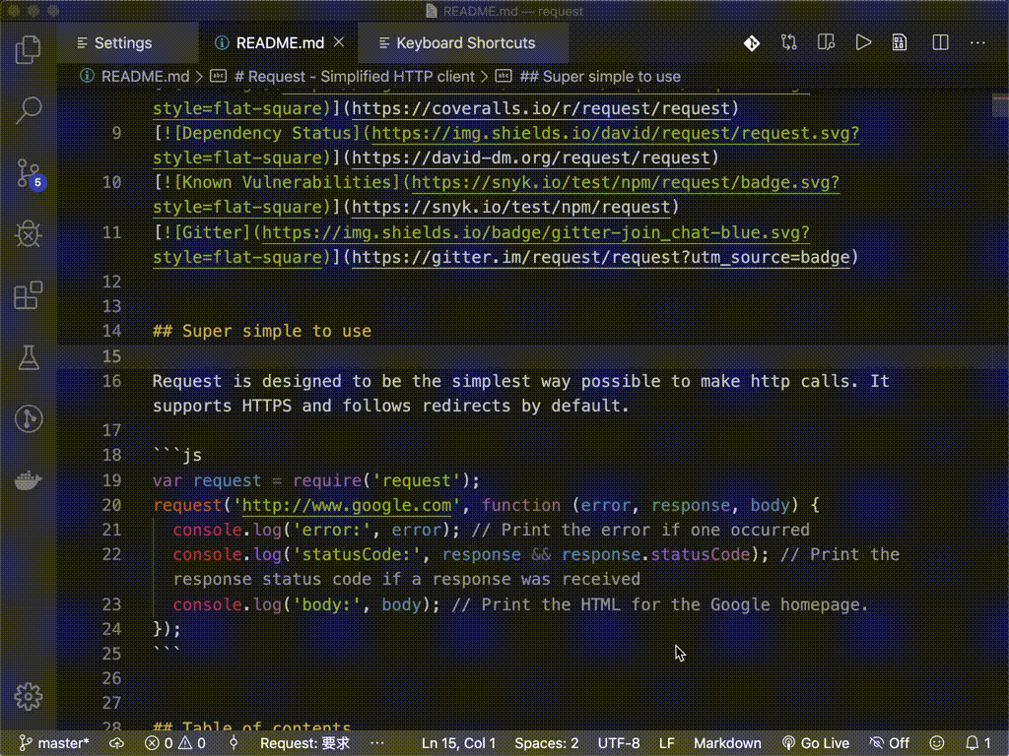Open the Docker whale view
1009x756 pixels.
tap(28, 480)
